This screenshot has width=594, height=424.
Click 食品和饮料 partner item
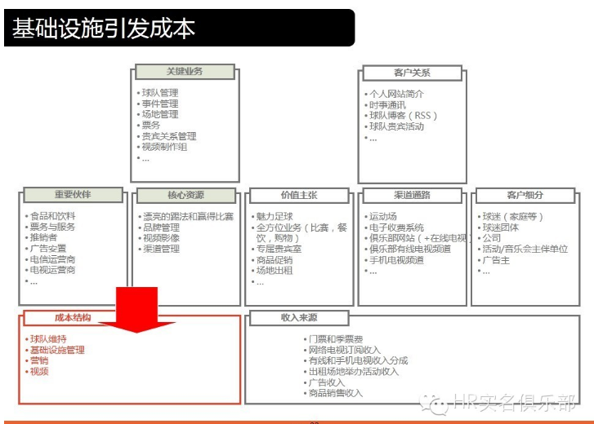pyautogui.click(x=52, y=216)
